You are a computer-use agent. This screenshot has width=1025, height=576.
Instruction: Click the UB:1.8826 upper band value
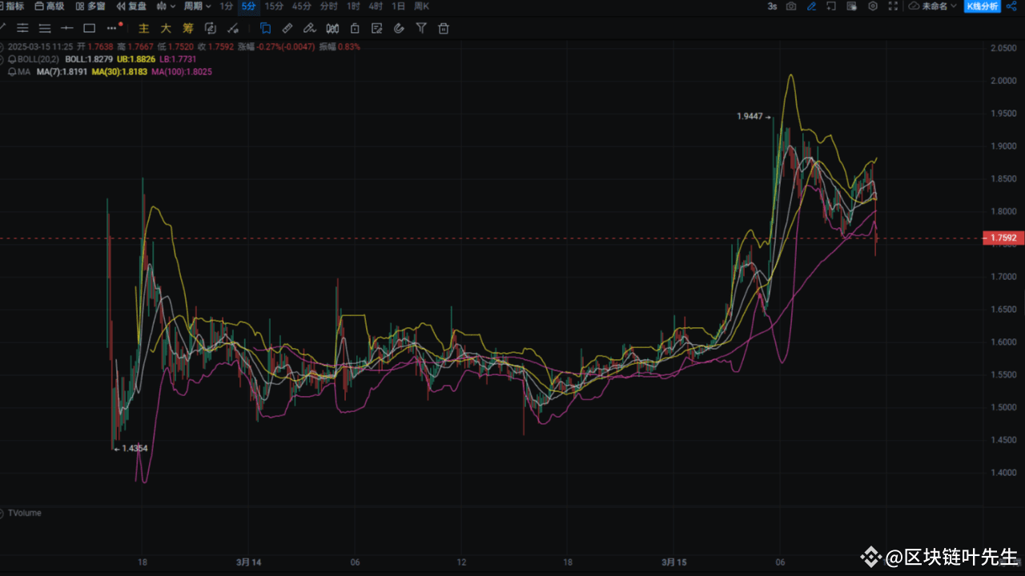click(x=135, y=59)
